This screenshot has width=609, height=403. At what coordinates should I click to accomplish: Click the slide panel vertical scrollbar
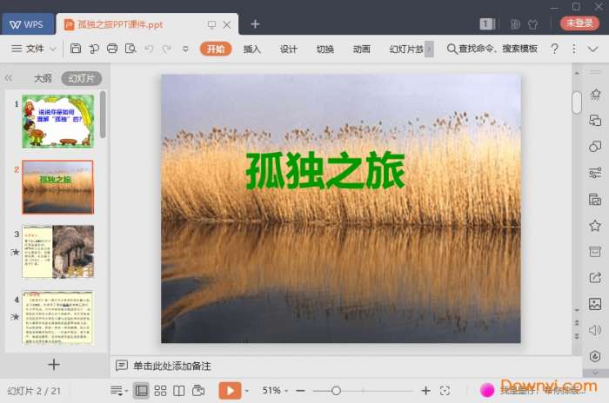(x=103, y=115)
